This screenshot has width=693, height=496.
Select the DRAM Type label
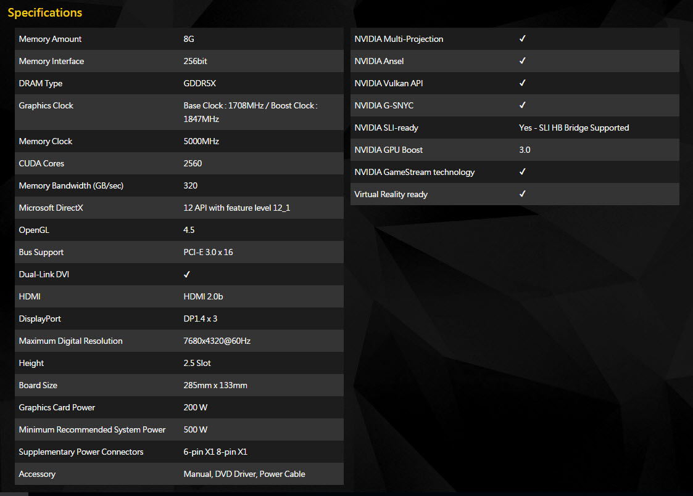[40, 83]
